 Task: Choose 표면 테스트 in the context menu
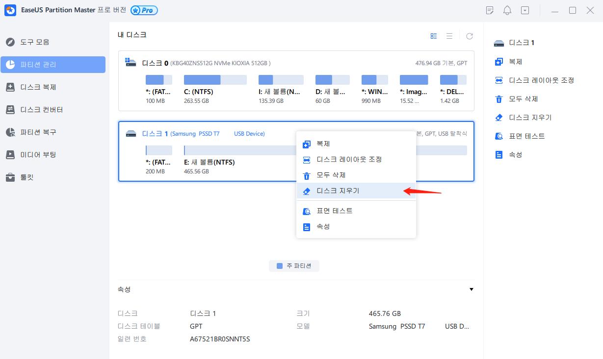[356, 211]
